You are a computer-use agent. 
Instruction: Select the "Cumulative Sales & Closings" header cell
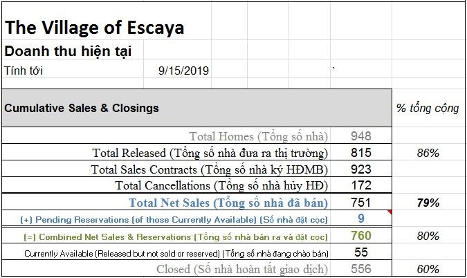[82, 108]
